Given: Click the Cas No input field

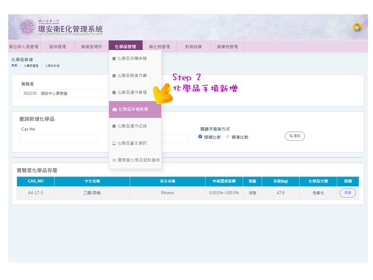Looking at the screenshot, I should [x=59, y=138].
